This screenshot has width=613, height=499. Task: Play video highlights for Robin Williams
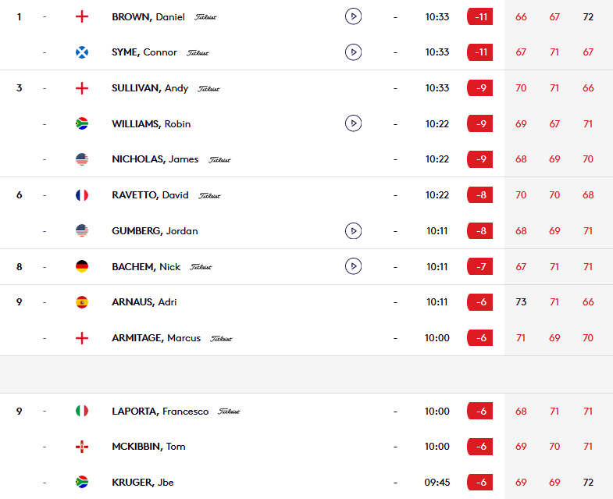pyautogui.click(x=353, y=123)
